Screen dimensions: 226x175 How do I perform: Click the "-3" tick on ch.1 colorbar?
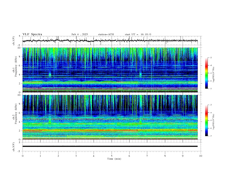pyautogui.click(x=210, y=57)
